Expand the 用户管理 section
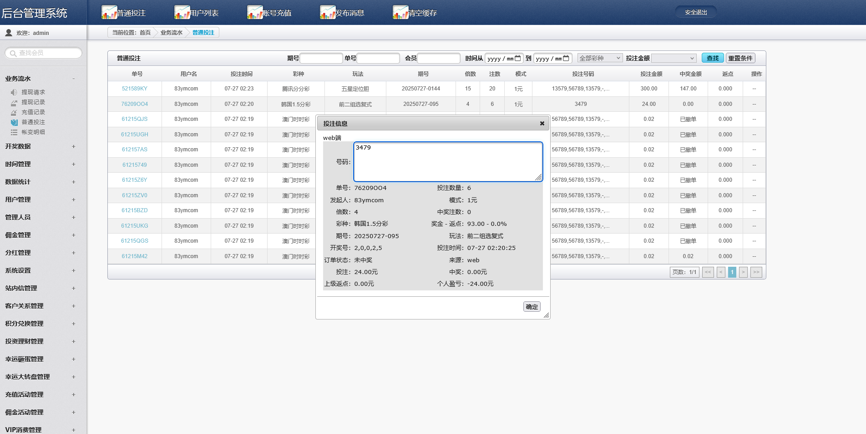 (73, 200)
